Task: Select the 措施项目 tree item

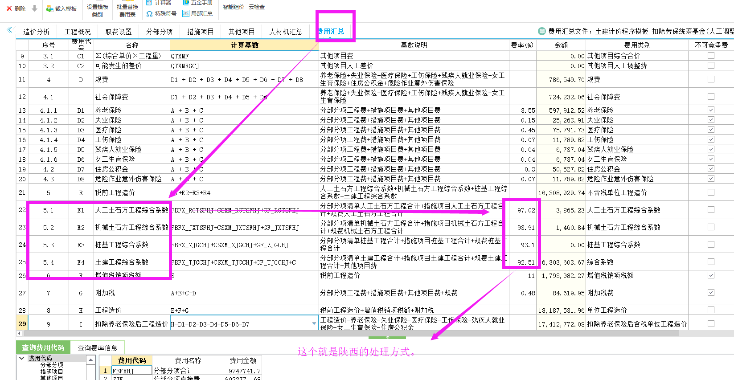Action: coord(52,372)
